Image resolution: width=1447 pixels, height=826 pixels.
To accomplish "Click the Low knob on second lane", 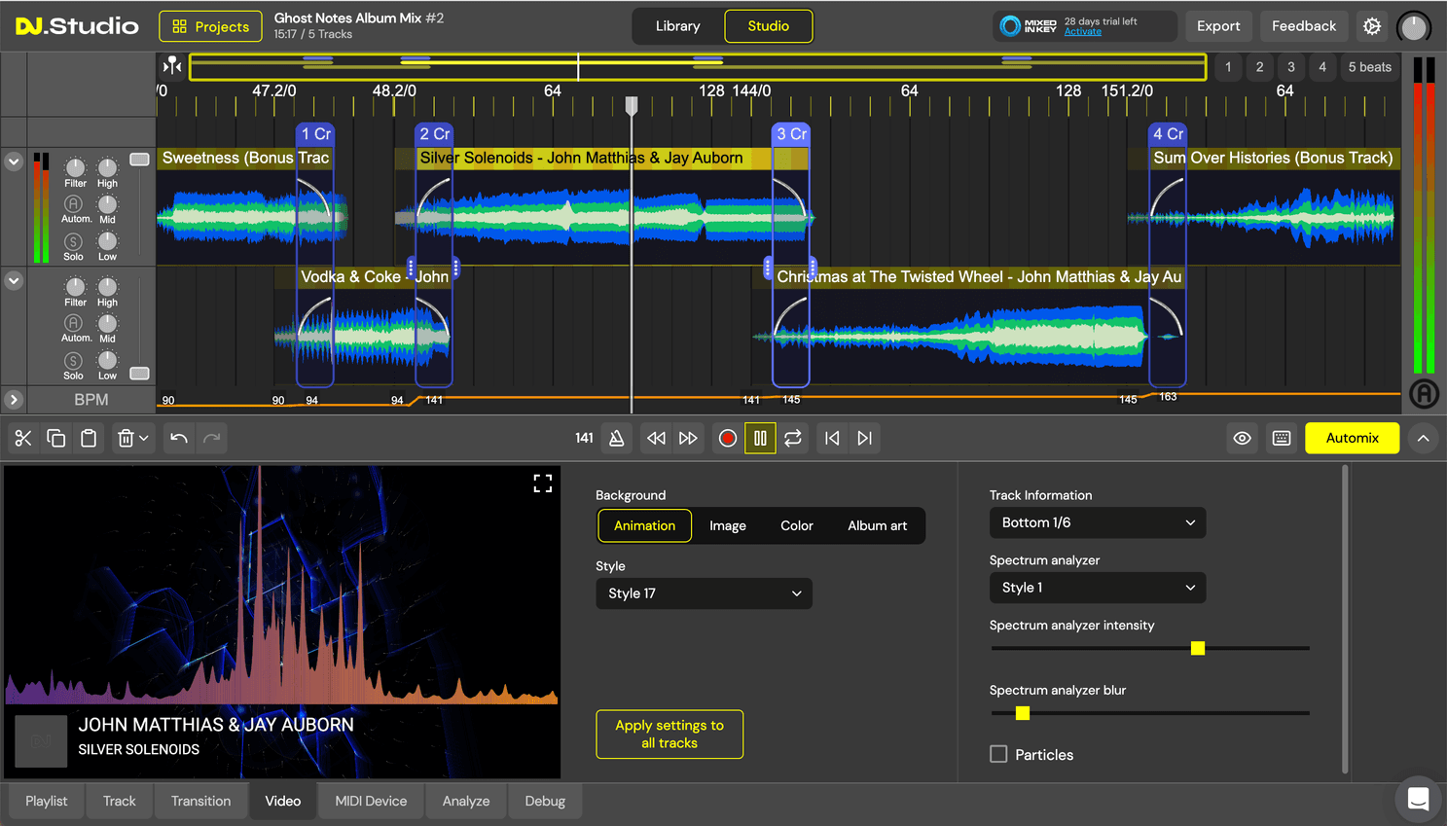I will (x=107, y=360).
